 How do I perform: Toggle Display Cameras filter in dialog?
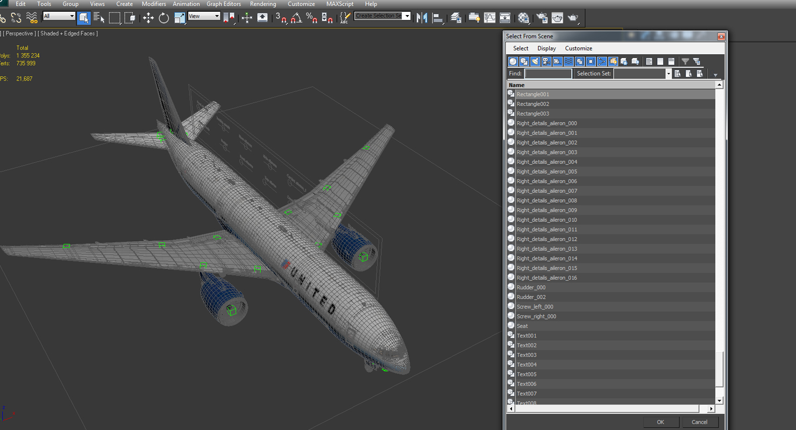546,61
